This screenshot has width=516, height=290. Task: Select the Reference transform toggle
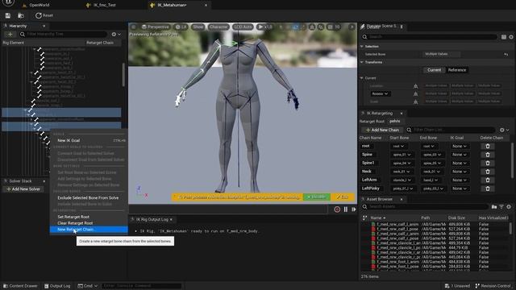coord(457,70)
